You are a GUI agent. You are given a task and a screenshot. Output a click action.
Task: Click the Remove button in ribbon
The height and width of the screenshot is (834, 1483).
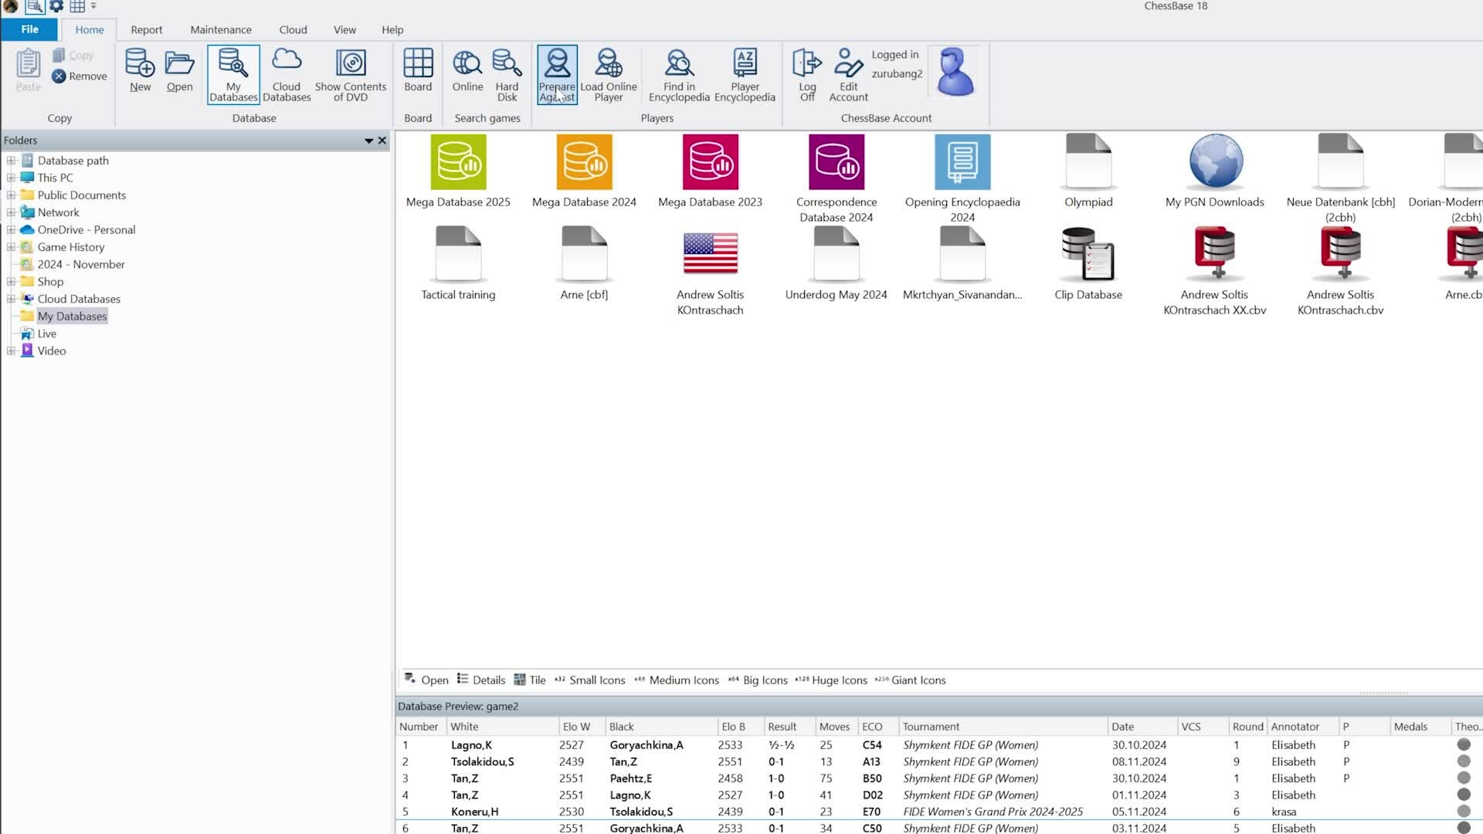pyautogui.click(x=80, y=76)
